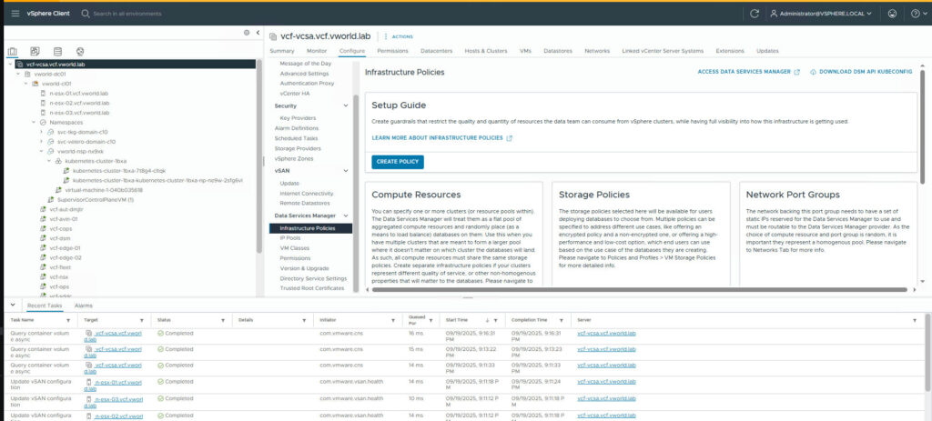This screenshot has height=421, width=932.
Task: Switch to Hosts and Clusters inventory view
Action: pos(12,51)
